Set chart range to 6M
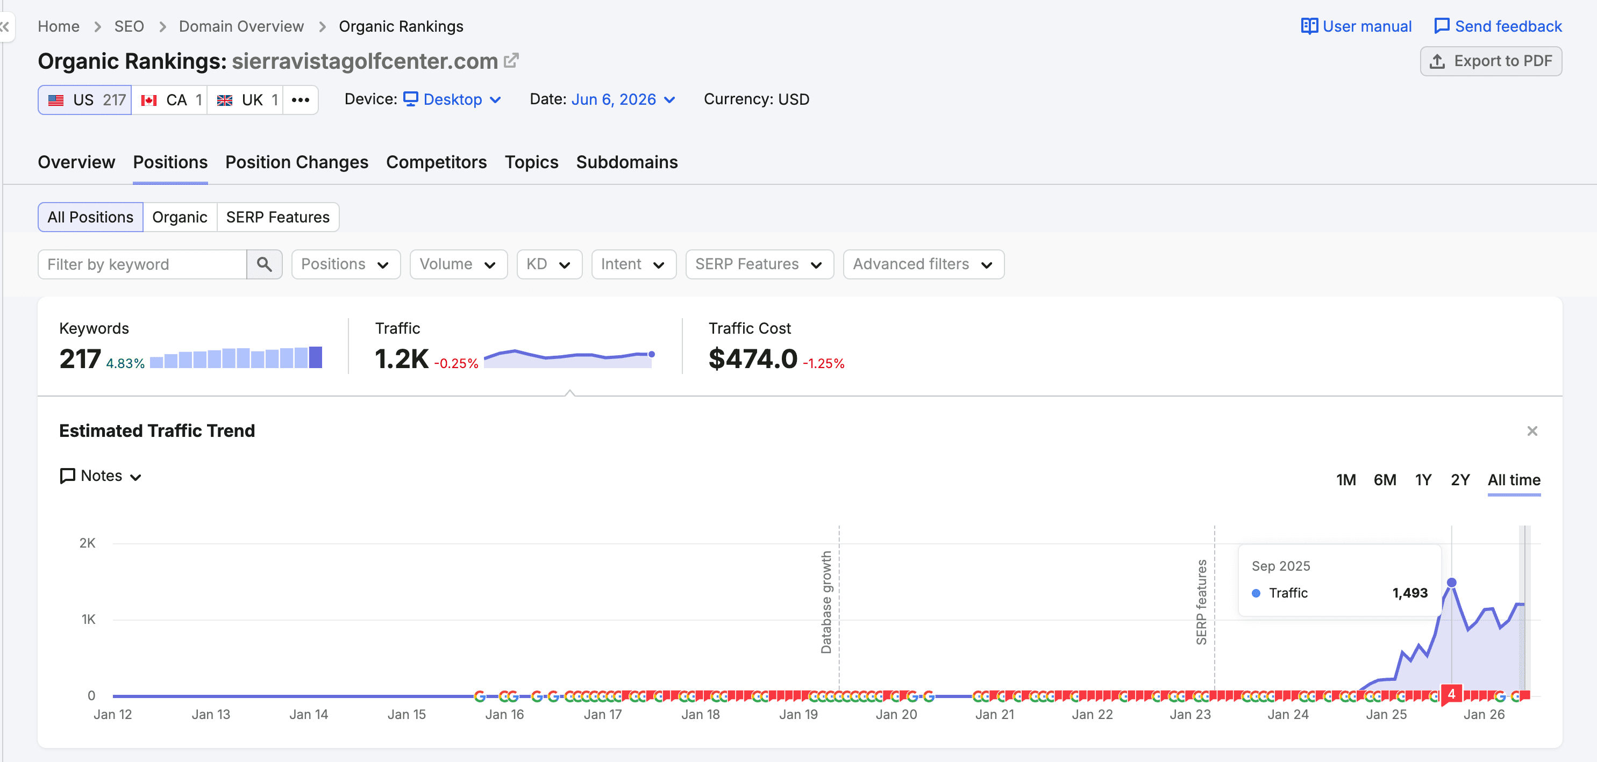 pyautogui.click(x=1385, y=480)
